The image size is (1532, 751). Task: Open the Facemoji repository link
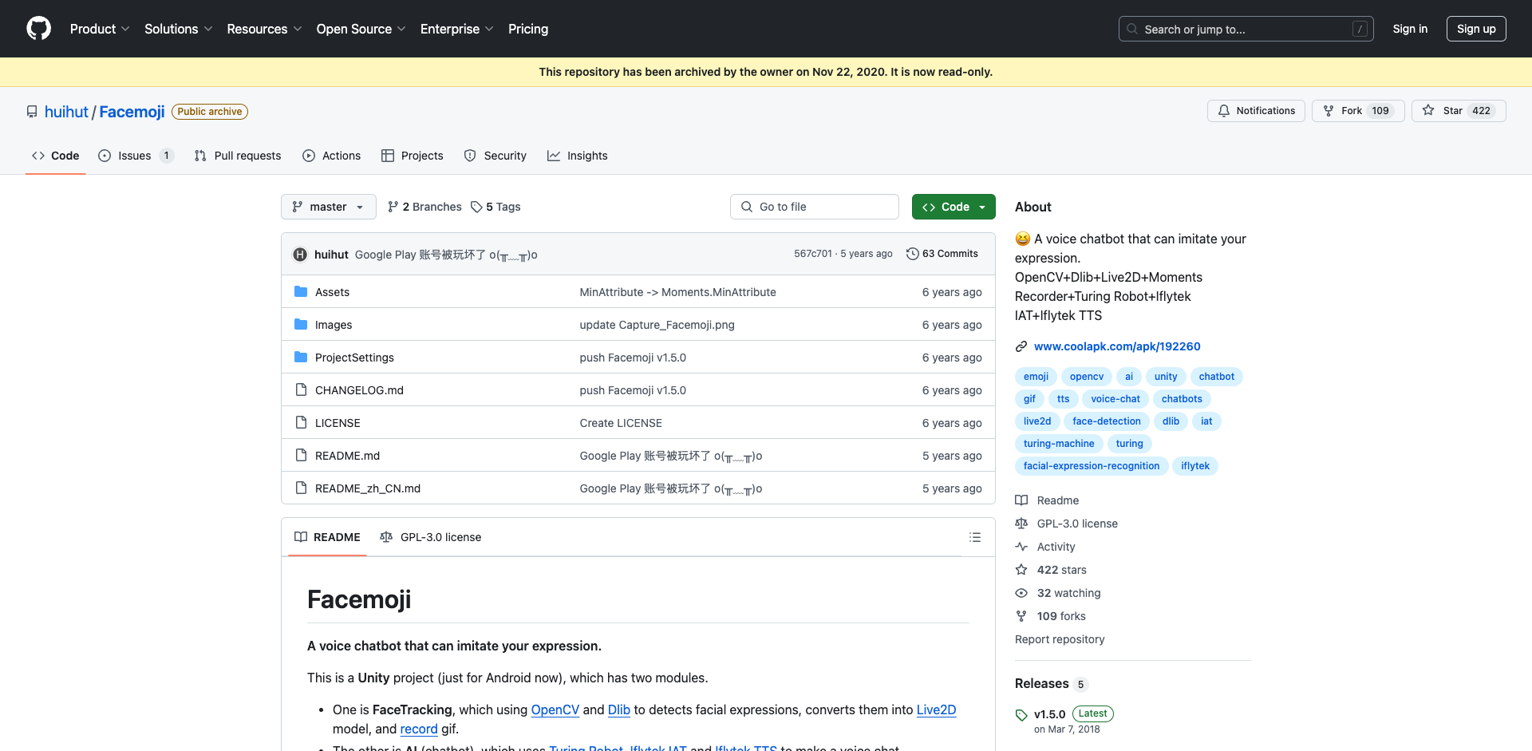pyautogui.click(x=132, y=112)
